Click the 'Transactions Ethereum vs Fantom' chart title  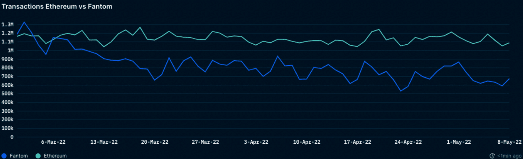[x=57, y=7]
